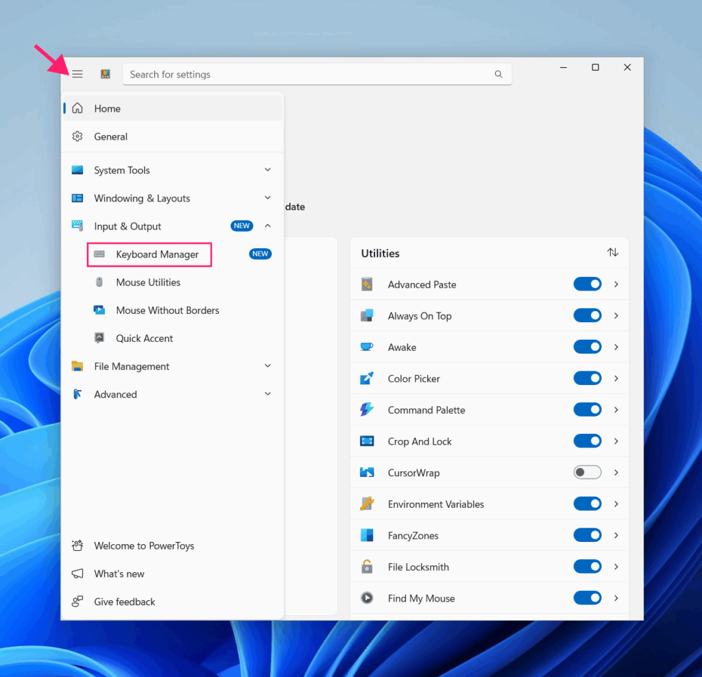Disable Crop And Lock toggle
The width and height of the screenshot is (702, 677).
coord(588,441)
